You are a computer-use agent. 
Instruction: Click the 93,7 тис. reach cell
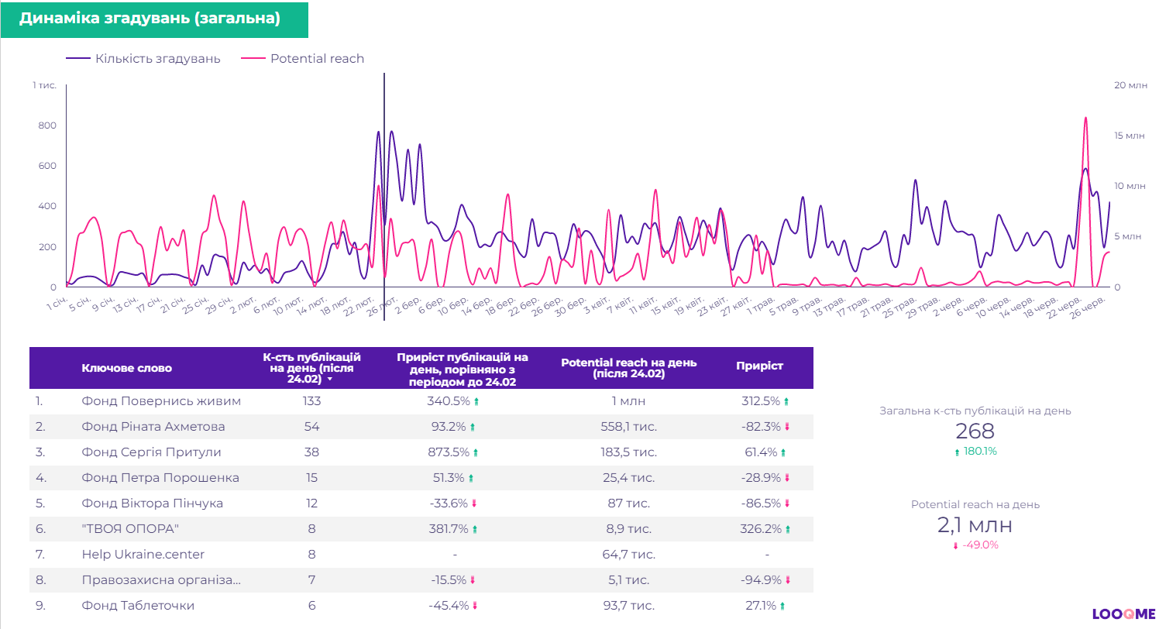pos(628,606)
